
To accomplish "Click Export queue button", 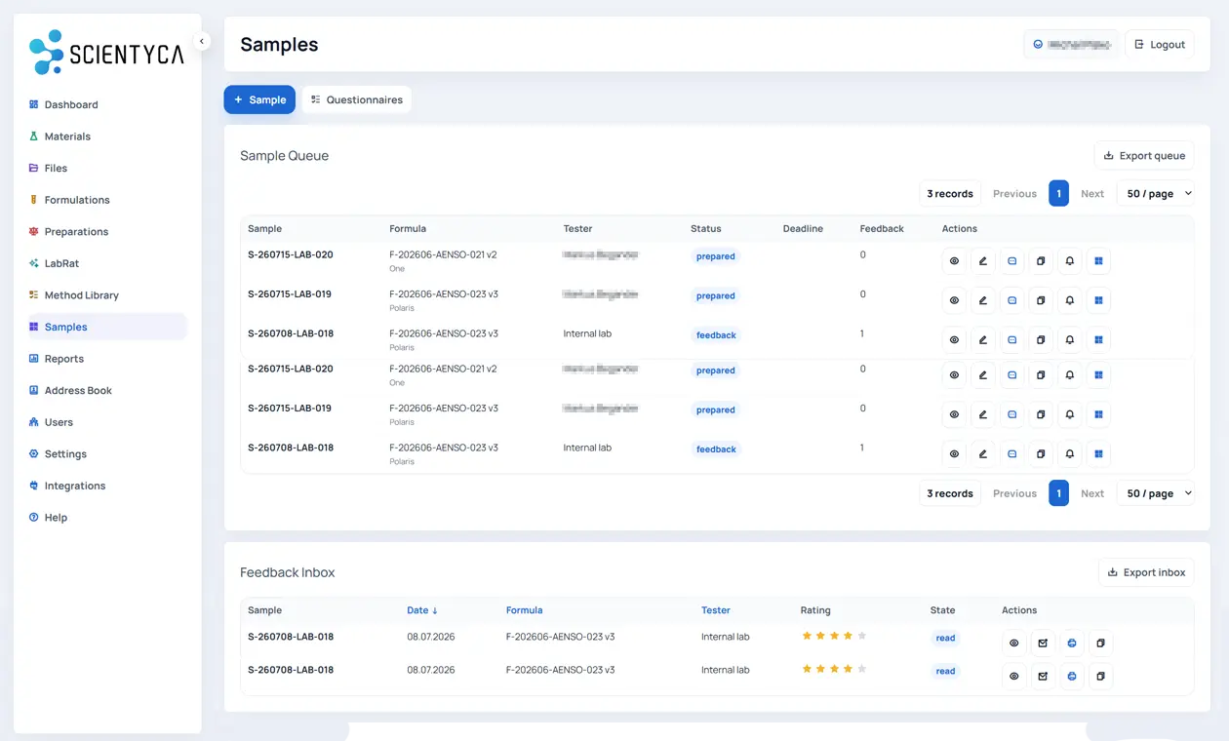I will pyautogui.click(x=1144, y=156).
